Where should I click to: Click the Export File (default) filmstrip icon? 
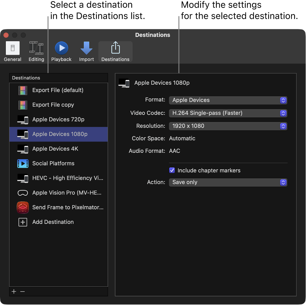pos(23,90)
